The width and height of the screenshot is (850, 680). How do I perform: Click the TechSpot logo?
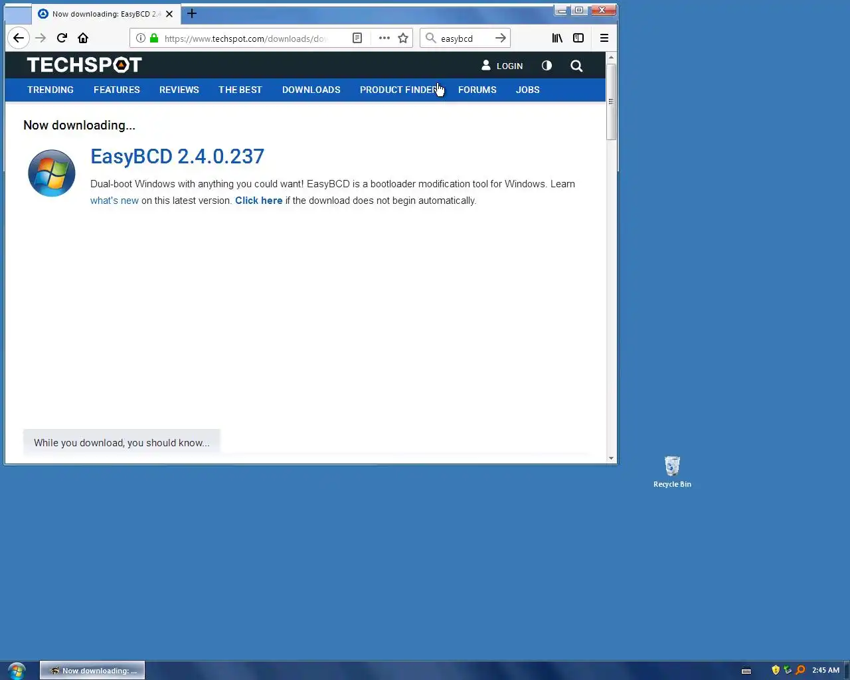tap(84, 64)
